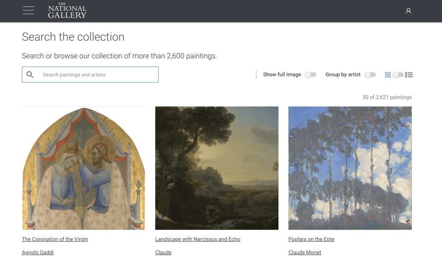Open Landscape with Narcissus and Echo link
This screenshot has width=442, height=261.
coord(197,239)
